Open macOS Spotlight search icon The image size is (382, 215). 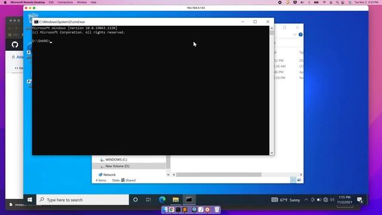[337, 2]
